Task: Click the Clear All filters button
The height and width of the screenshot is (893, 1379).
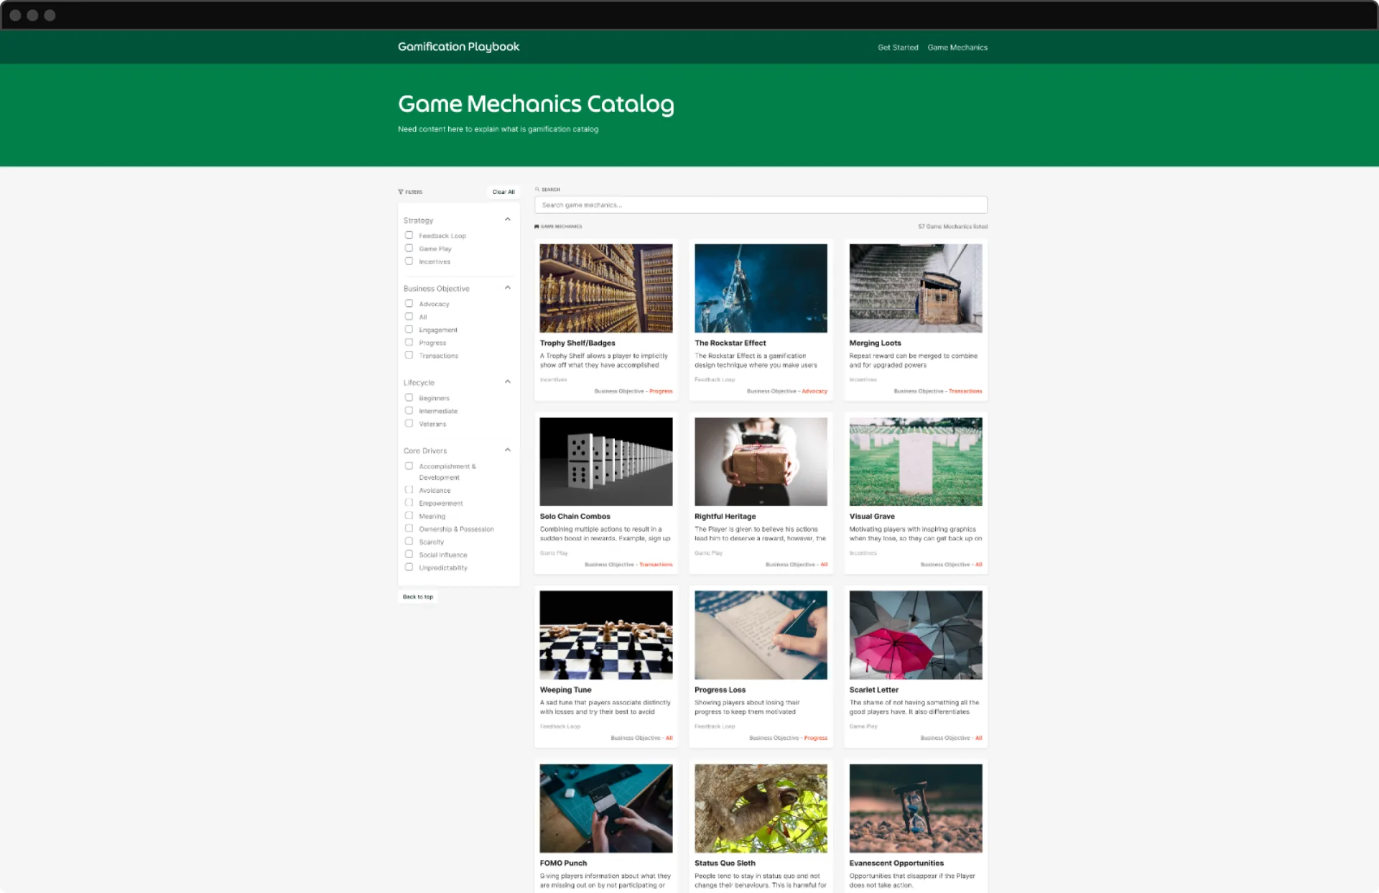Action: 503,192
